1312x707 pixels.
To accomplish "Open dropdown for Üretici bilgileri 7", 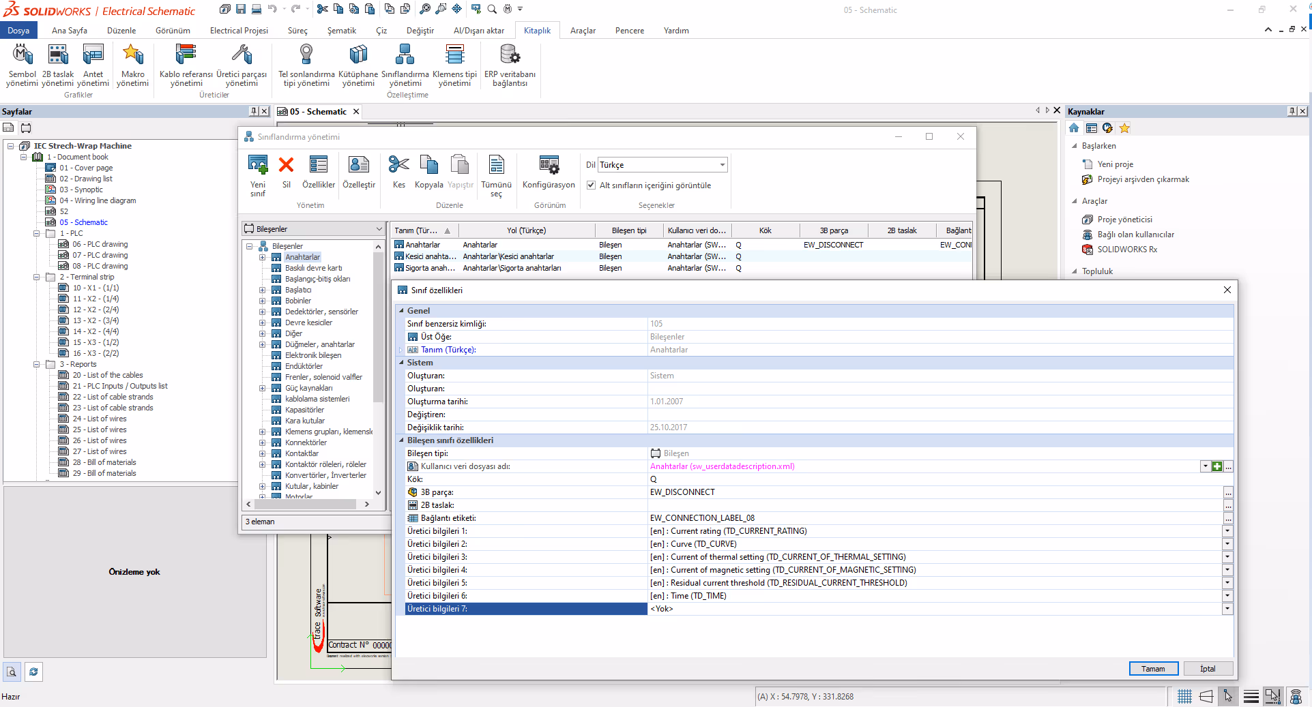I will (x=1227, y=609).
